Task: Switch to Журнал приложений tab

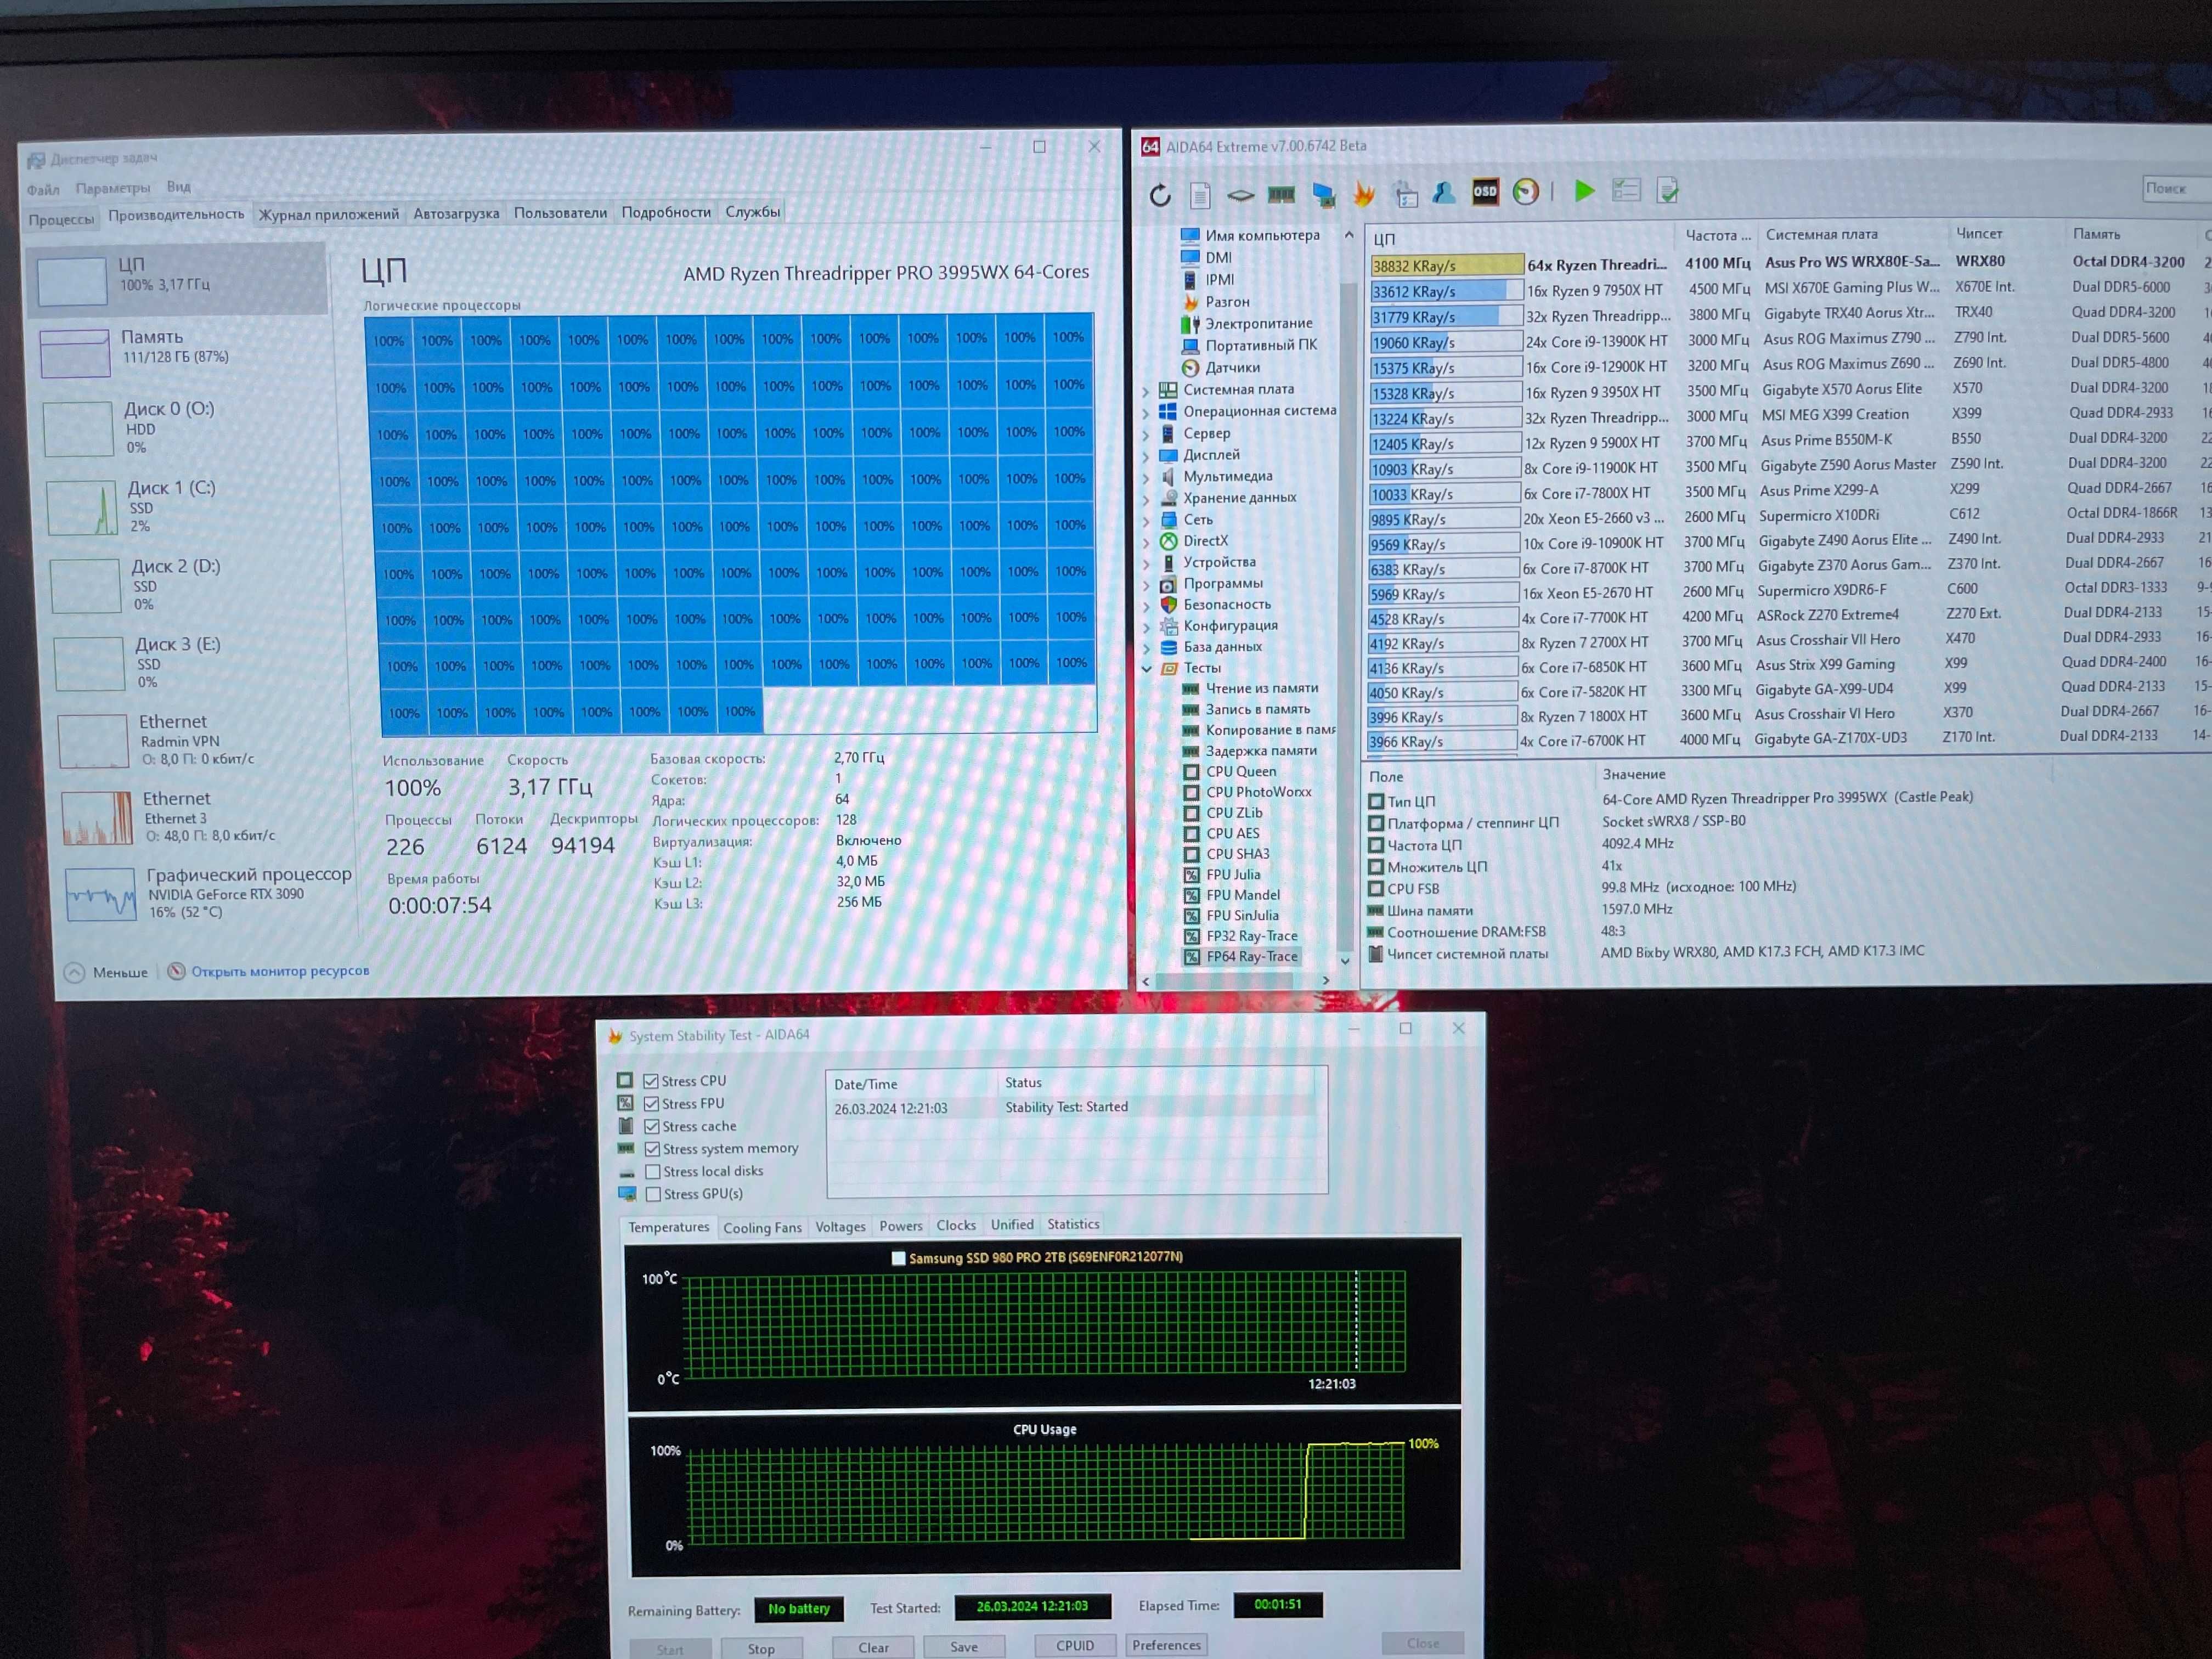Action: point(329,214)
